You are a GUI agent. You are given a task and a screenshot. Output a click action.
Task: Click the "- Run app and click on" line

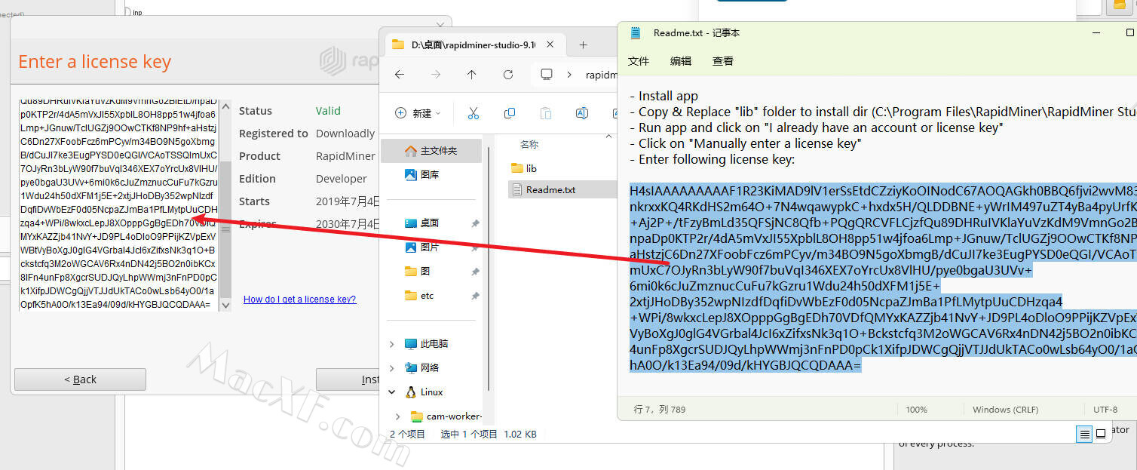pyautogui.click(x=816, y=127)
